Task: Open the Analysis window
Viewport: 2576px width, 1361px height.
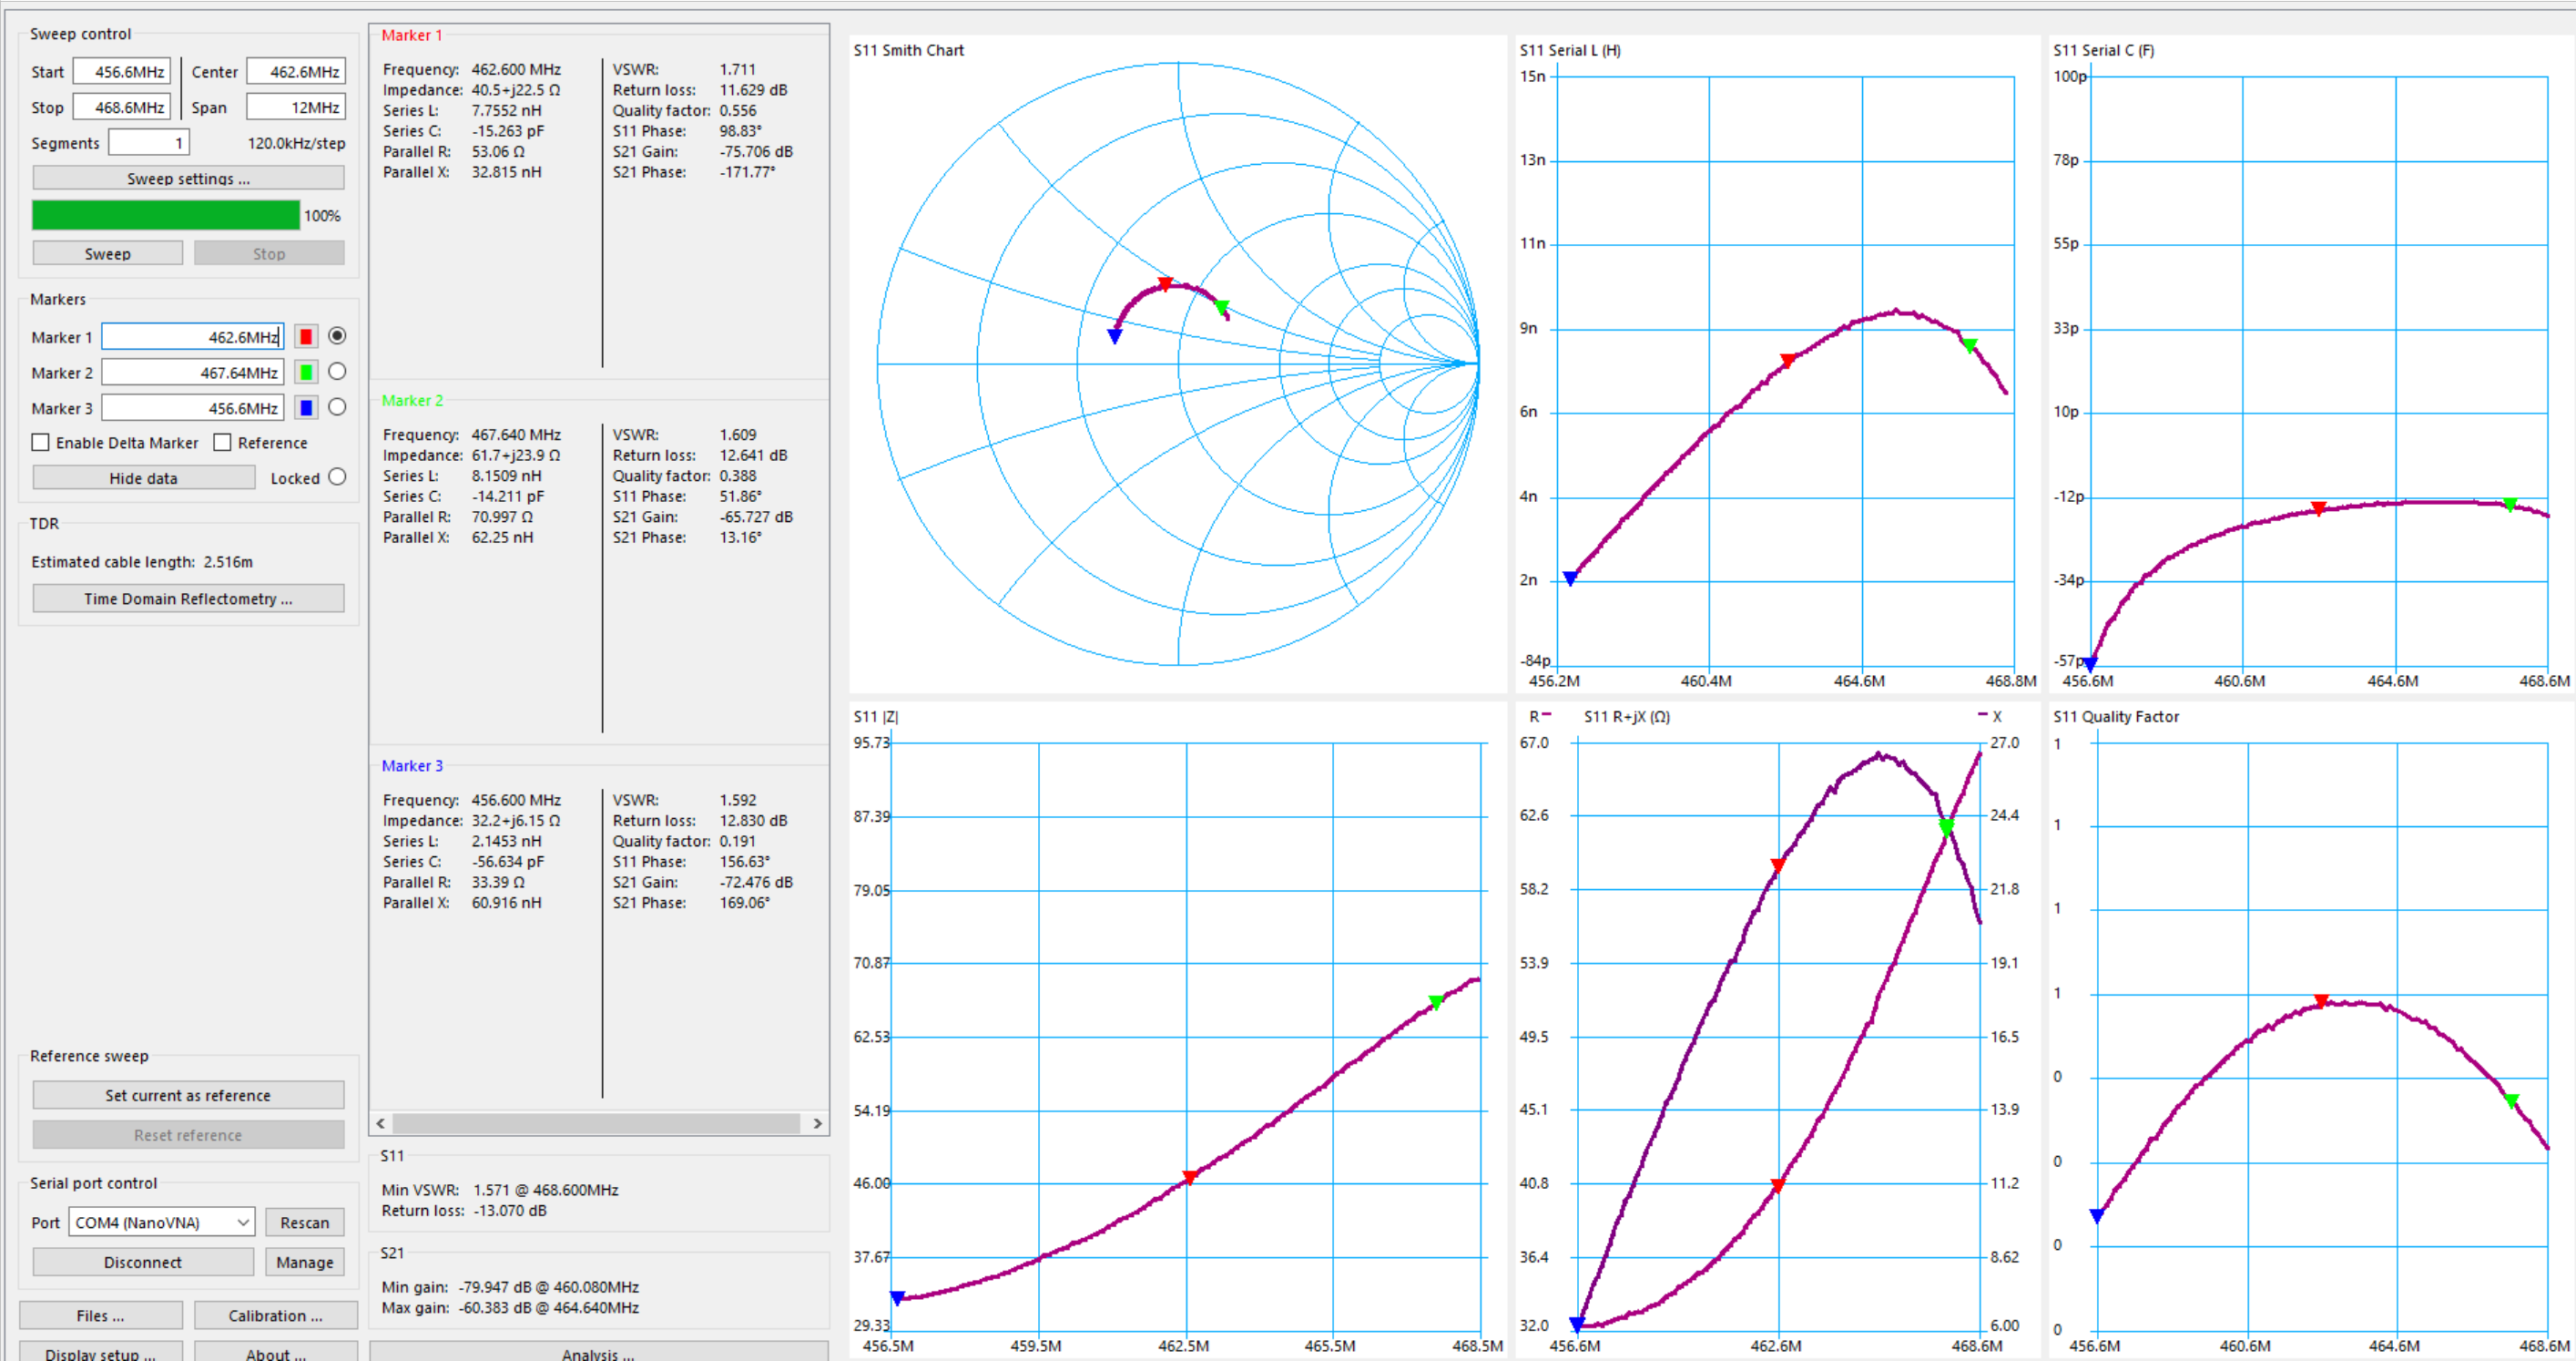Action: (598, 1352)
